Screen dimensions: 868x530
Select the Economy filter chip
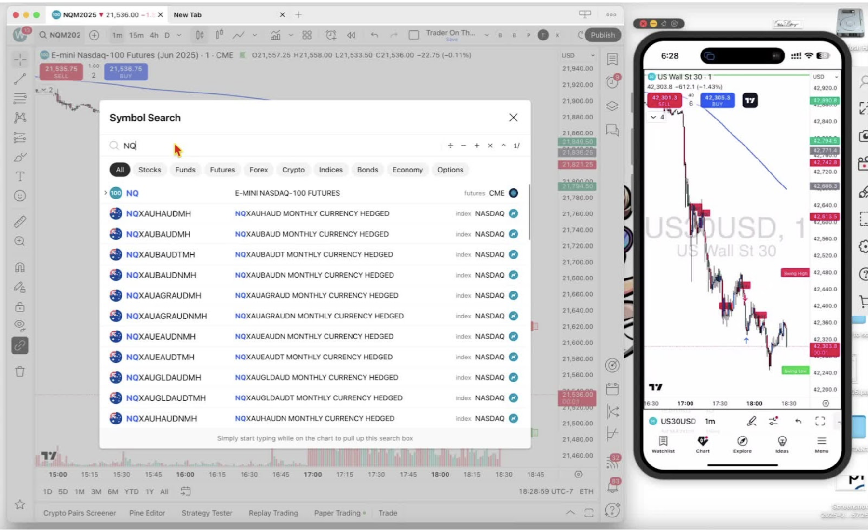407,170
